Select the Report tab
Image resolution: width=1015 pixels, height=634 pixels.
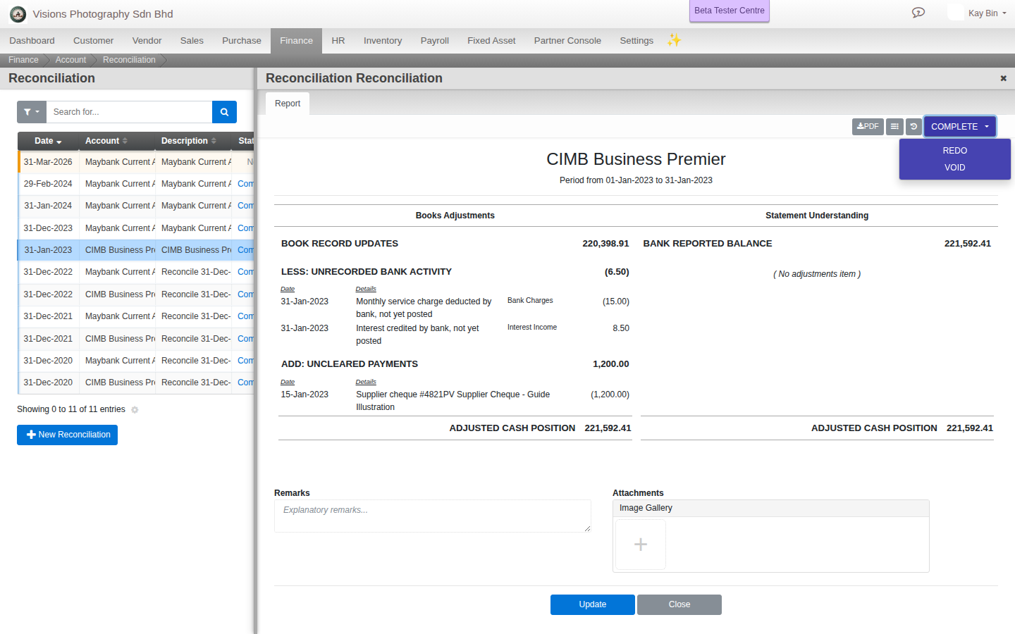click(288, 104)
